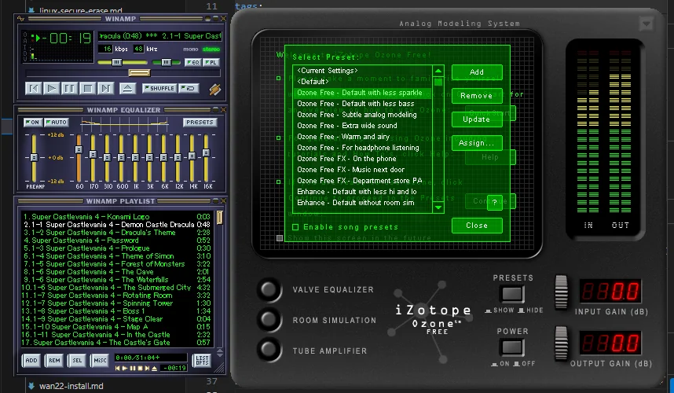The width and height of the screenshot is (674, 393).
Task: Toggle the equalizer ON button
Action: (x=32, y=123)
